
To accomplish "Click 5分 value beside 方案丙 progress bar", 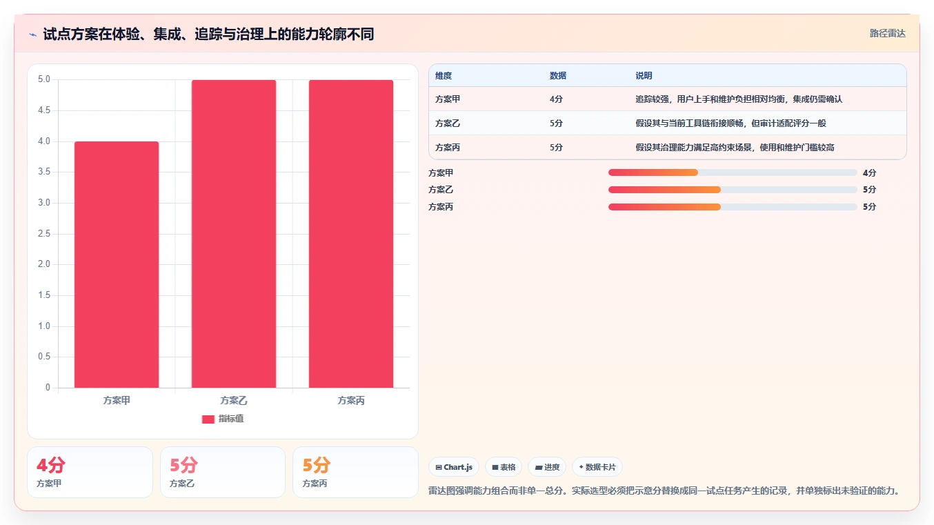I will point(869,207).
